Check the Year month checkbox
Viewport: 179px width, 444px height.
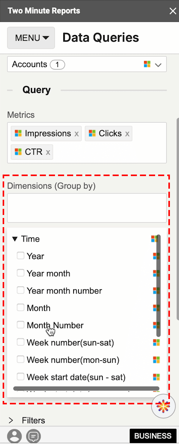[x=20, y=273]
